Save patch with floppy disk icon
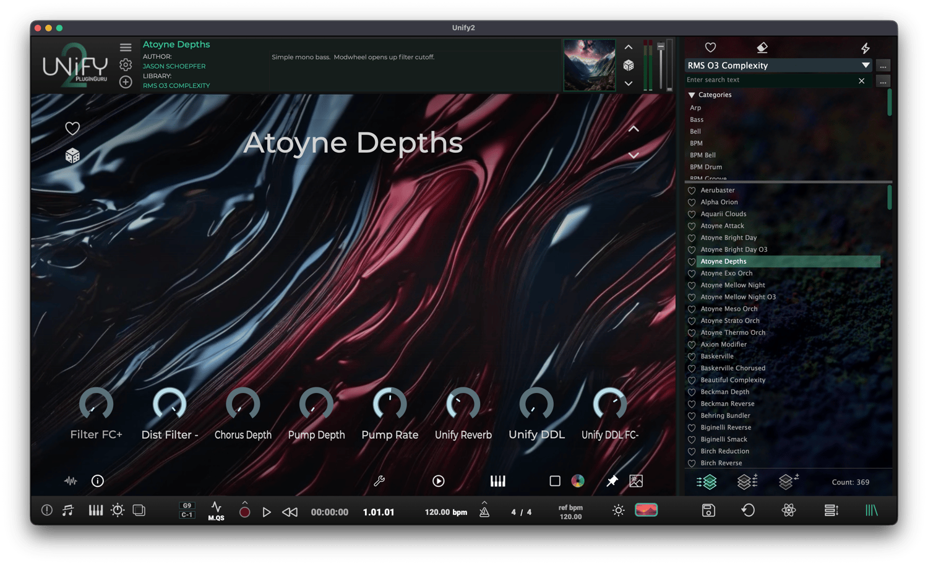Screen dimensions: 928x565 (708, 511)
